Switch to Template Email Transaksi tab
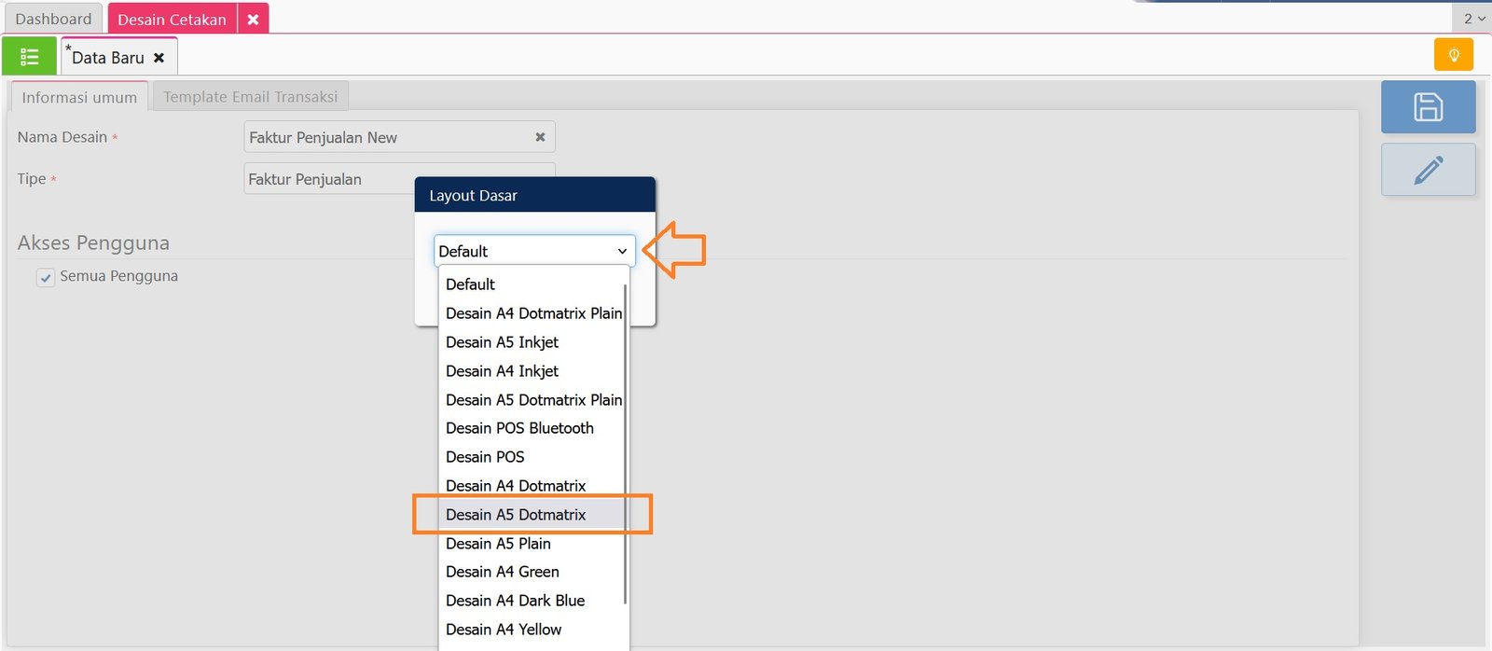The image size is (1492, 651). point(250,97)
